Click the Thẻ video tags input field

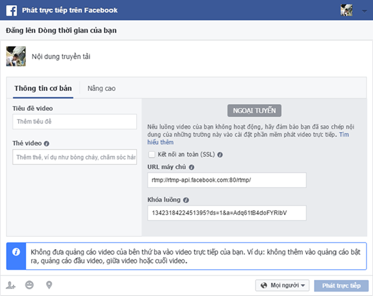coord(75,157)
